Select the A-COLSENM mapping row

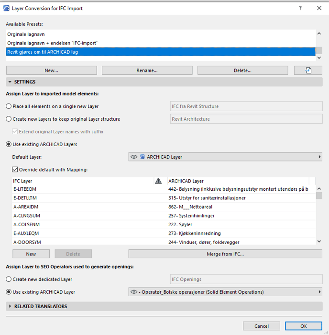[x=164, y=225]
